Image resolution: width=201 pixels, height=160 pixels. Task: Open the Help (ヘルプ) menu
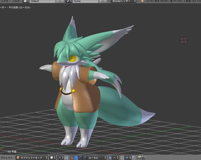16,1
